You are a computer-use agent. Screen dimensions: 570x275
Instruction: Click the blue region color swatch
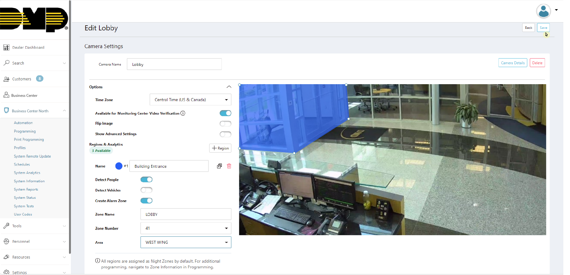point(119,166)
